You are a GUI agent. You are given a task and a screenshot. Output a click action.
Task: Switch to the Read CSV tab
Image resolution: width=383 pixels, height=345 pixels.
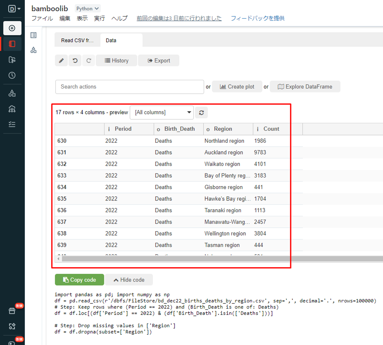point(77,40)
